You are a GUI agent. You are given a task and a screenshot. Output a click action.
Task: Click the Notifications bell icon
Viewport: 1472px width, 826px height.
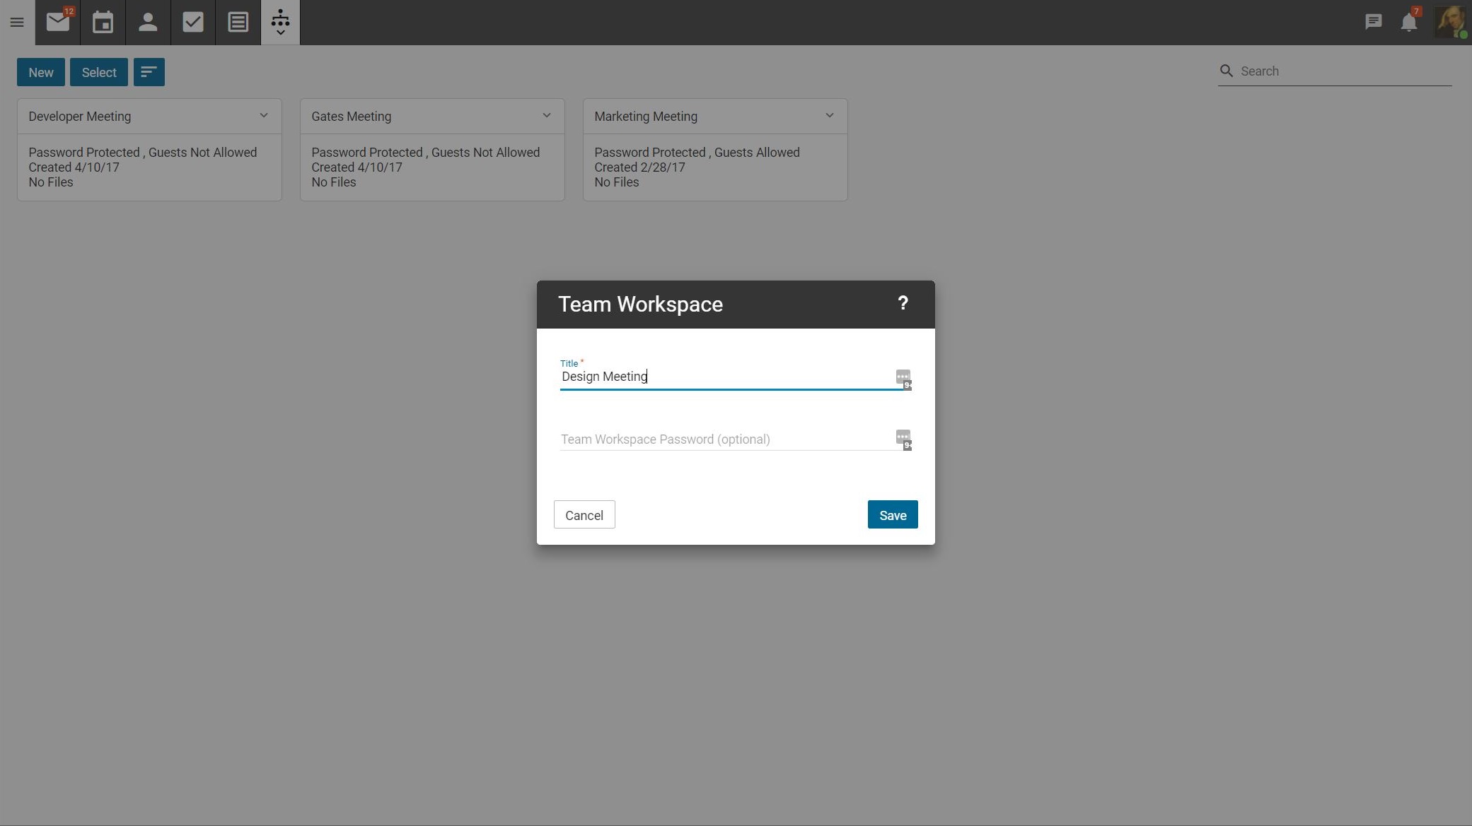coord(1408,21)
